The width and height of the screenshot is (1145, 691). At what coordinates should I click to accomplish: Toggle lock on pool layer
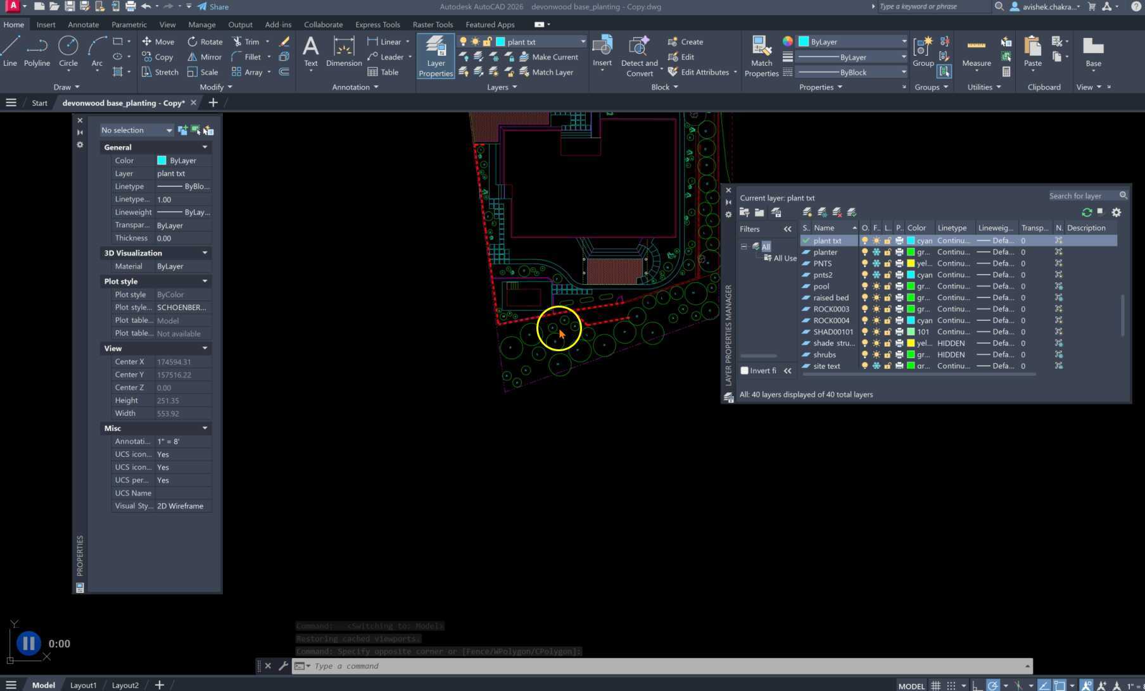888,287
